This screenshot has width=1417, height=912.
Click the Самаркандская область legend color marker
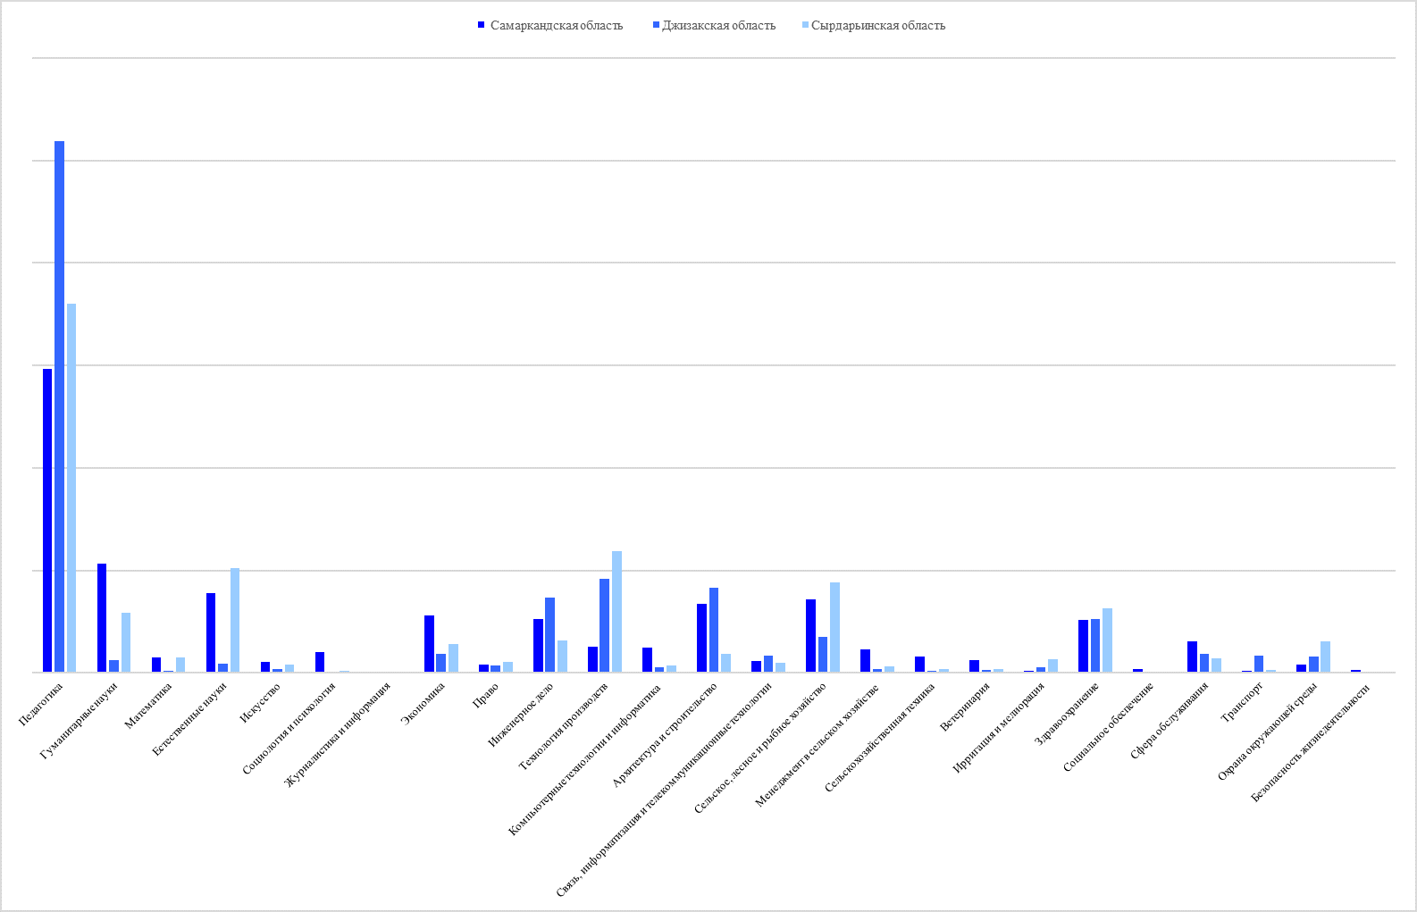(x=482, y=26)
